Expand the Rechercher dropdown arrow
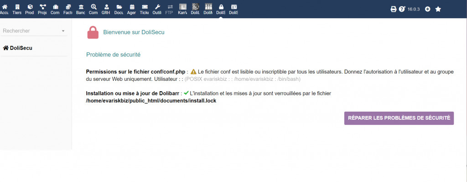 (63, 31)
